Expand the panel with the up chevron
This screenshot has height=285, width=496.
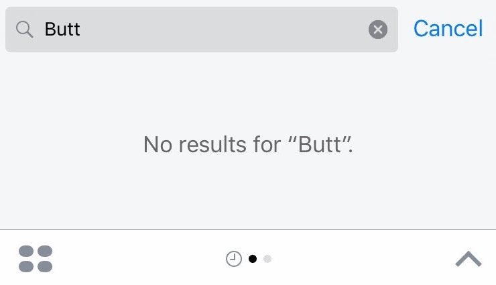pyautogui.click(x=468, y=259)
